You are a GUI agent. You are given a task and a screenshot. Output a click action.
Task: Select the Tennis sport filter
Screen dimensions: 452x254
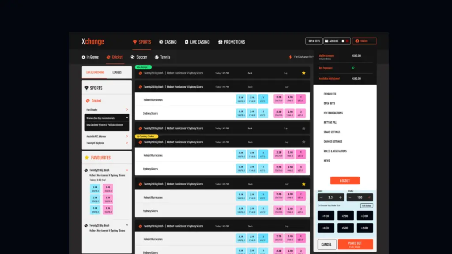(x=162, y=57)
